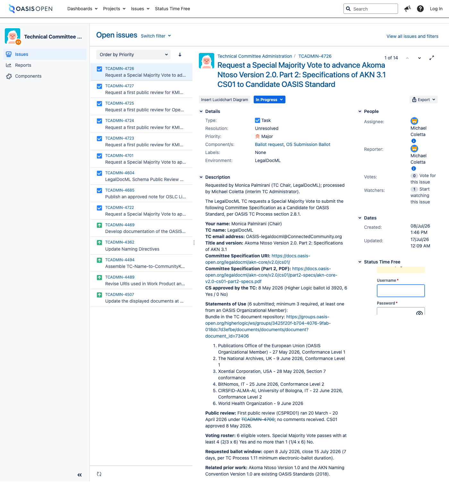Click the info icon under the Reporter name
The image size is (449, 482).
(414, 168)
